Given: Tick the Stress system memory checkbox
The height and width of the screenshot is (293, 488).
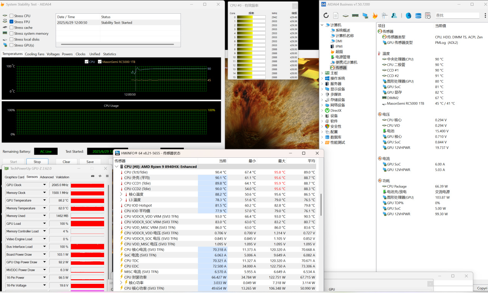Looking at the screenshot, I should tap(11, 34).
